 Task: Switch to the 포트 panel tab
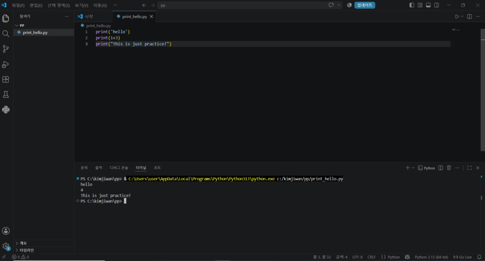(157, 168)
